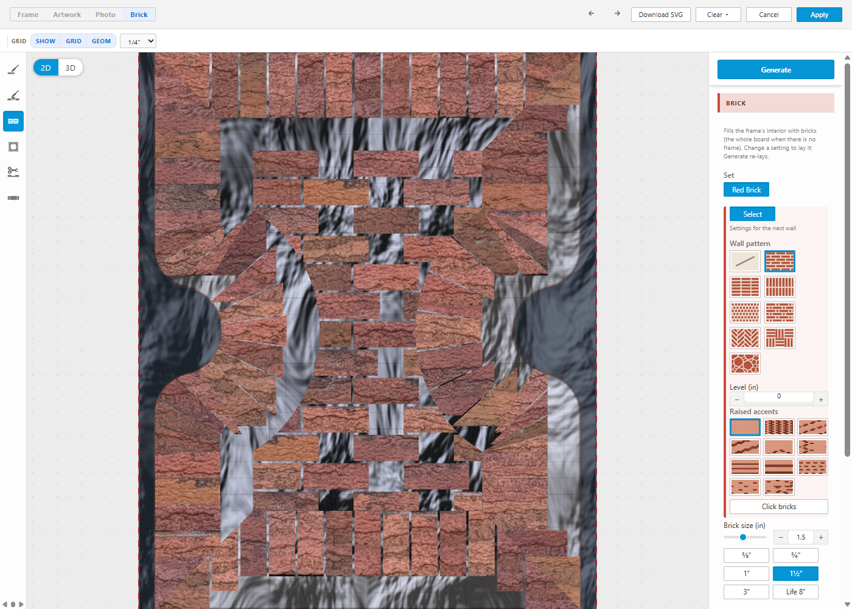
Task: Click the brick size 1.5 value field
Action: [801, 537]
